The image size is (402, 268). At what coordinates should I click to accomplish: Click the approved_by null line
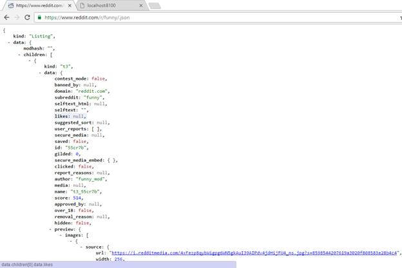[x=78, y=204]
